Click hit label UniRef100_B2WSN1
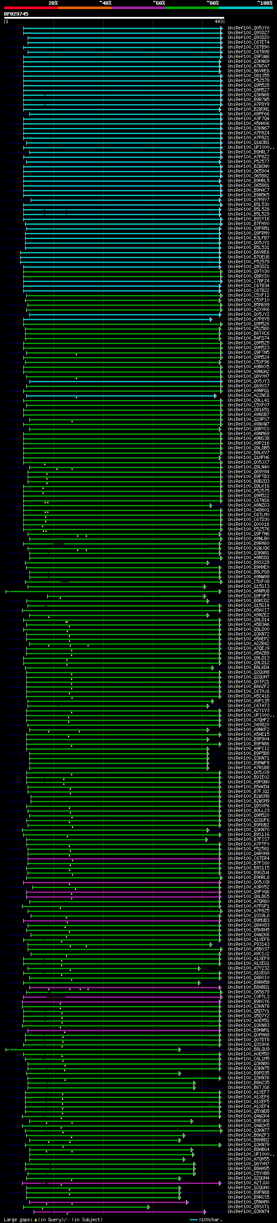This screenshot has width=277, height=1223. tap(248, 109)
